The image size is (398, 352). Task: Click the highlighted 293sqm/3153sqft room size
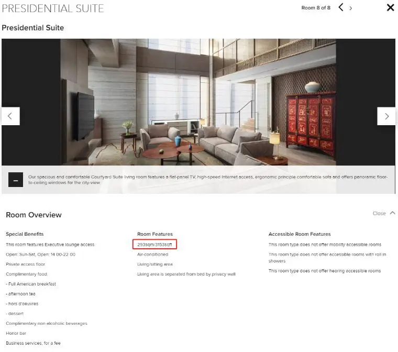(x=154, y=244)
